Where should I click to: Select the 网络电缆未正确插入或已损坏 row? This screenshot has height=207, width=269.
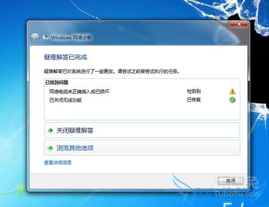[x=142, y=92]
